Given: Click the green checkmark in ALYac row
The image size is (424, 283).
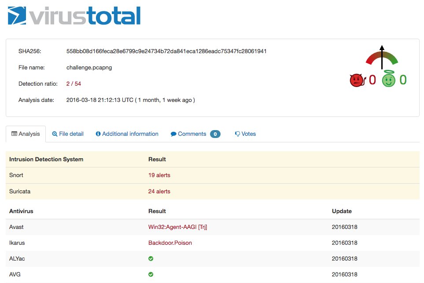Looking at the screenshot, I should (x=151, y=258).
